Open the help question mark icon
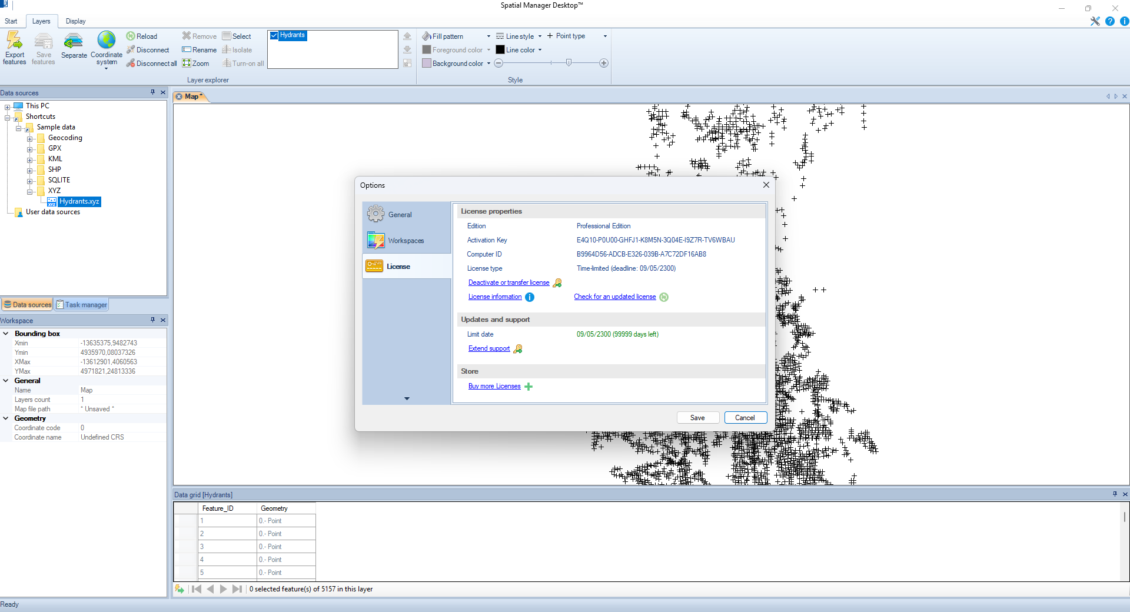This screenshot has width=1130, height=612. click(1110, 21)
